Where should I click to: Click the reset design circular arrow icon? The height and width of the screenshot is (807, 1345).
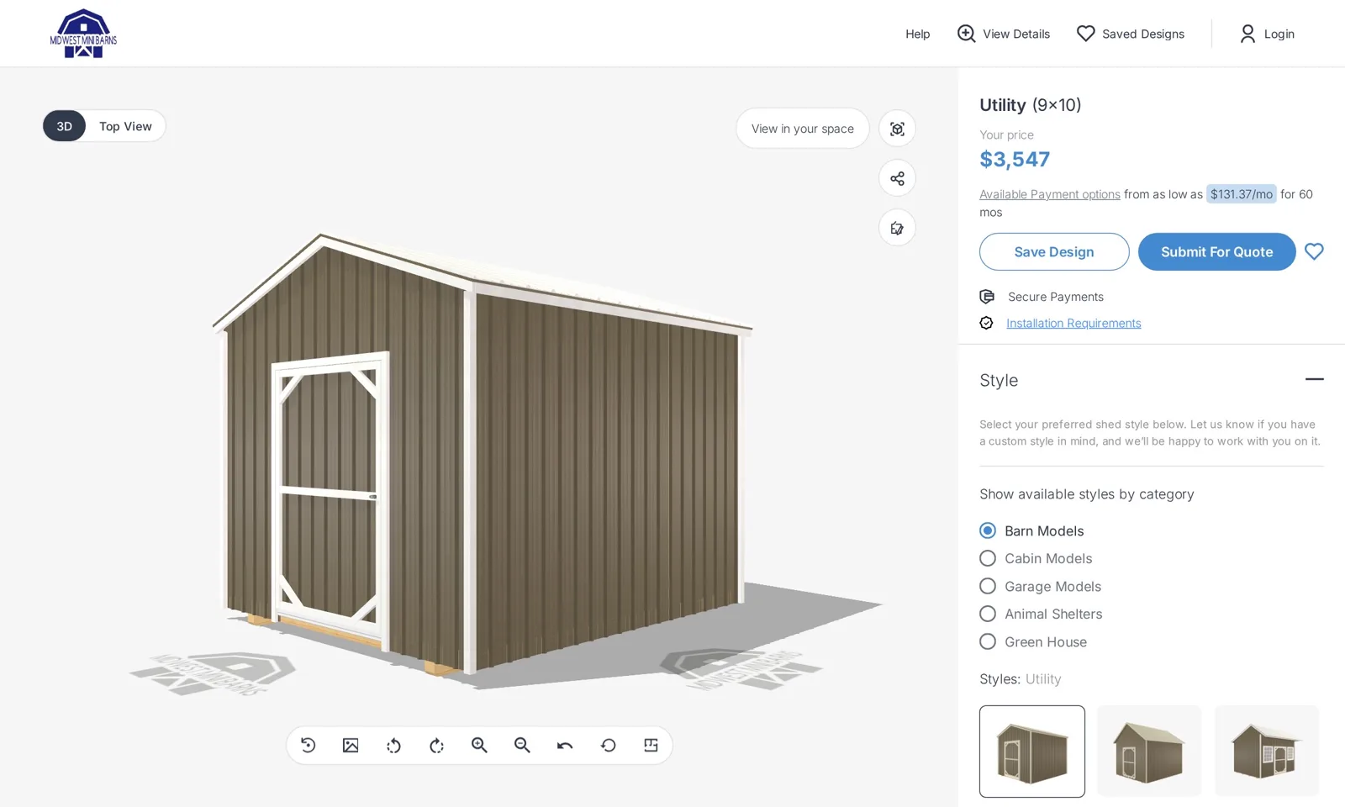pos(608,746)
